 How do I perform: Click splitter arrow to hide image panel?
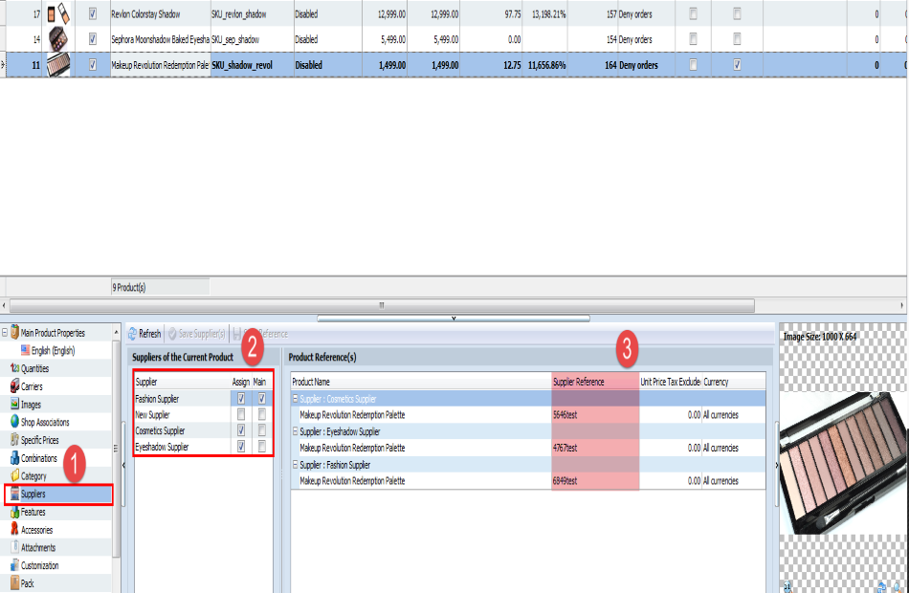coord(777,465)
